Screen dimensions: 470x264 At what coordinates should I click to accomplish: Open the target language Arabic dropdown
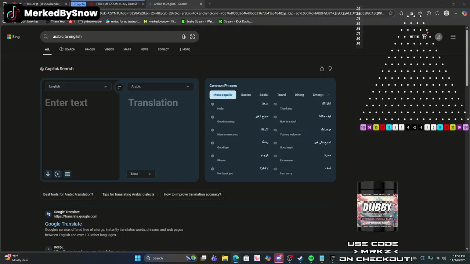tap(160, 87)
